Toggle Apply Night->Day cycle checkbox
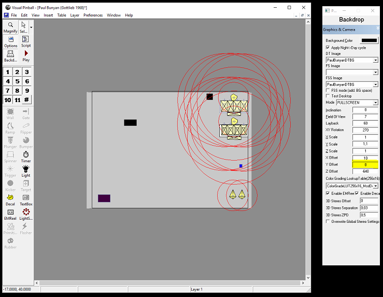This screenshot has height=297, width=383. (328, 47)
